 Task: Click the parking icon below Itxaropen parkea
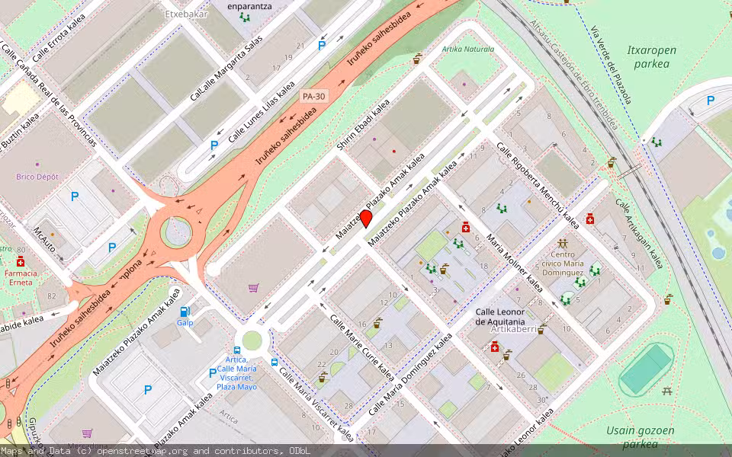711,100
